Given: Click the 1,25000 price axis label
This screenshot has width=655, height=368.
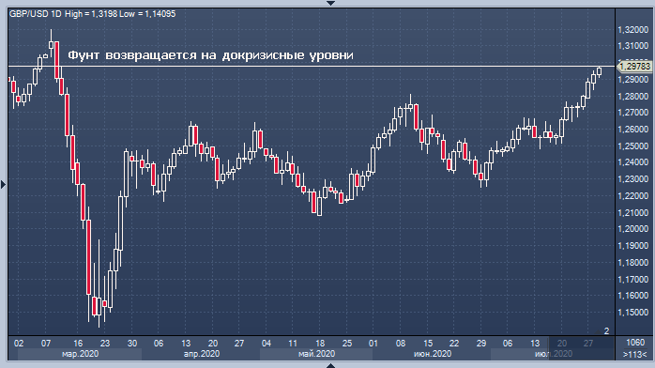Looking at the screenshot, I should 632,146.
